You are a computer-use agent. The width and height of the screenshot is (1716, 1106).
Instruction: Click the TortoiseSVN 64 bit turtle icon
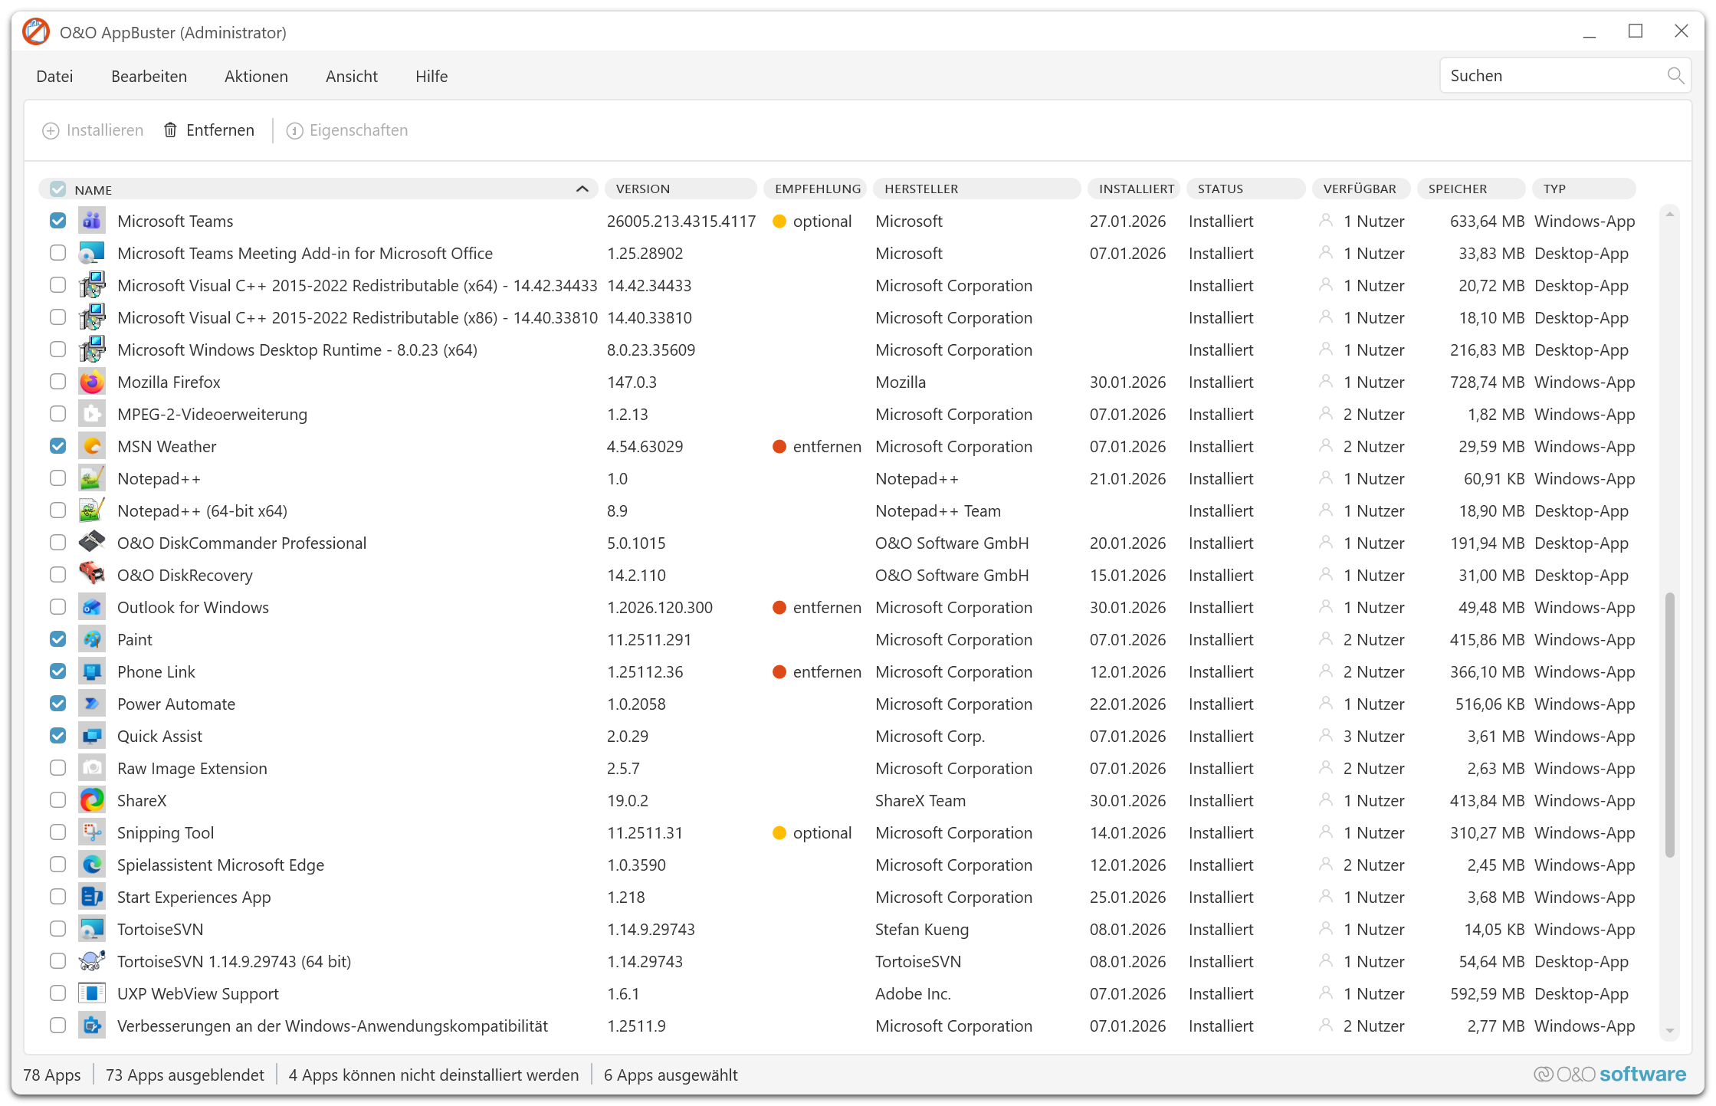[92, 961]
